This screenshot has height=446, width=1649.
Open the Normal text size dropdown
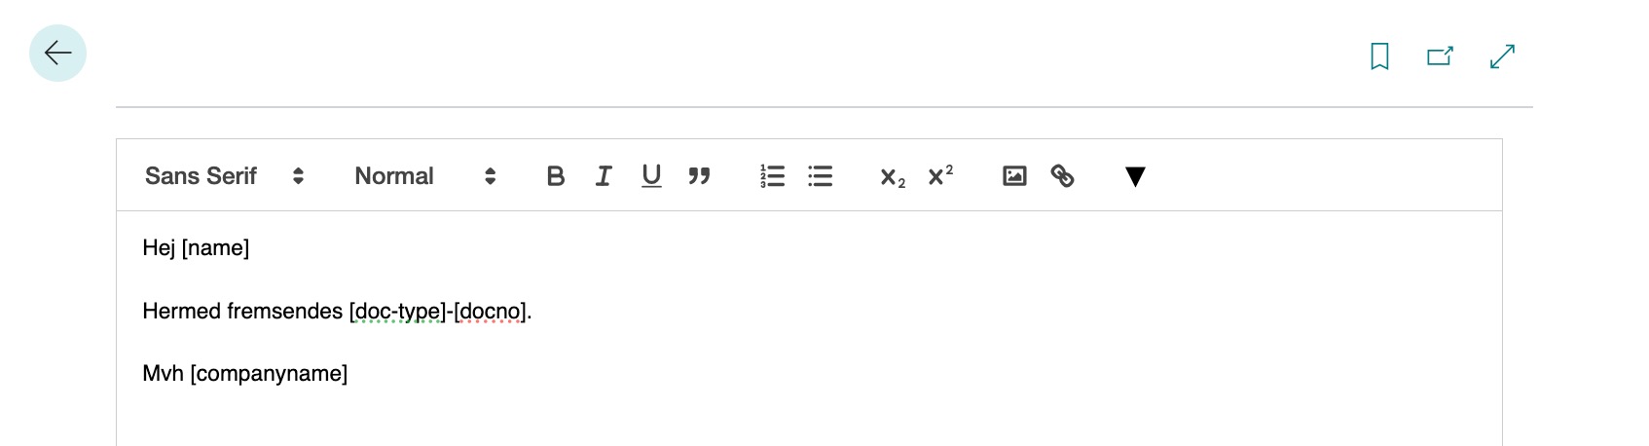[x=425, y=176]
